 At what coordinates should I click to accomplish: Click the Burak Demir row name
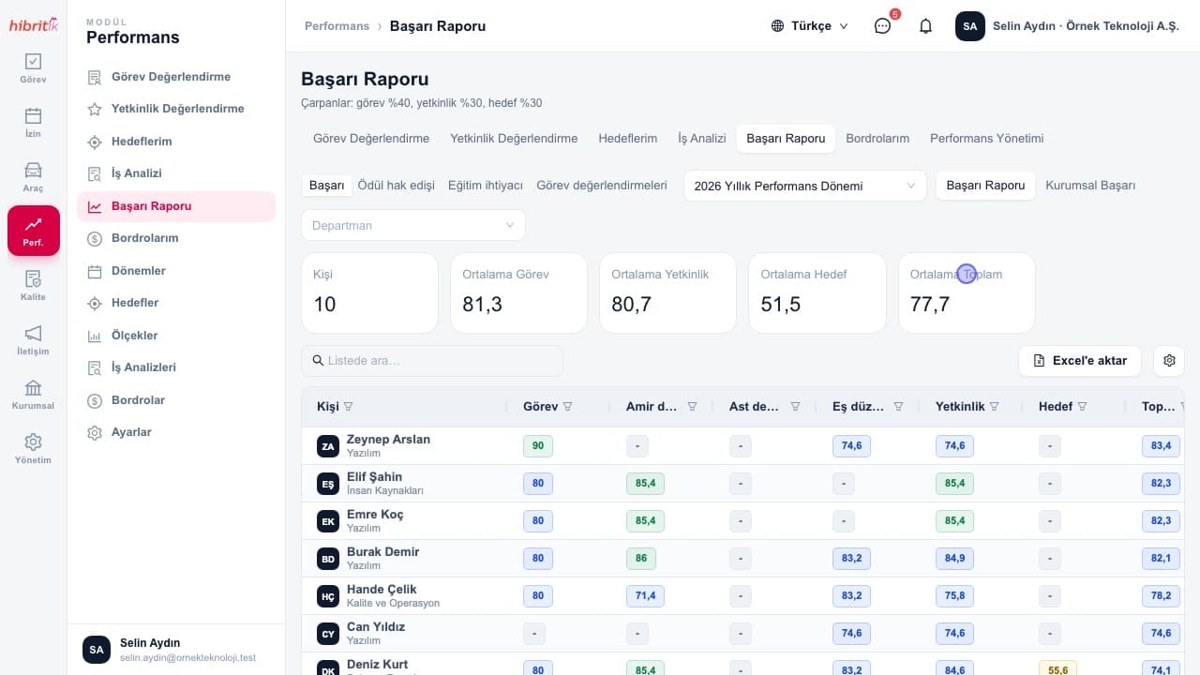(x=382, y=552)
